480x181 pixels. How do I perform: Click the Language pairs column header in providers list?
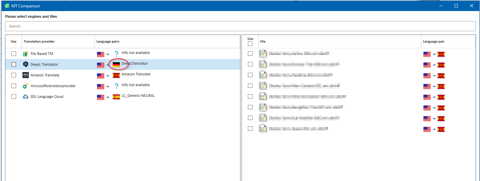(168, 42)
